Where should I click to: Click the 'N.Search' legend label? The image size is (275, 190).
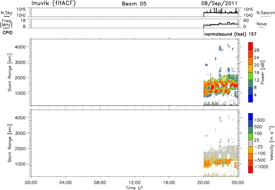tap(265, 13)
